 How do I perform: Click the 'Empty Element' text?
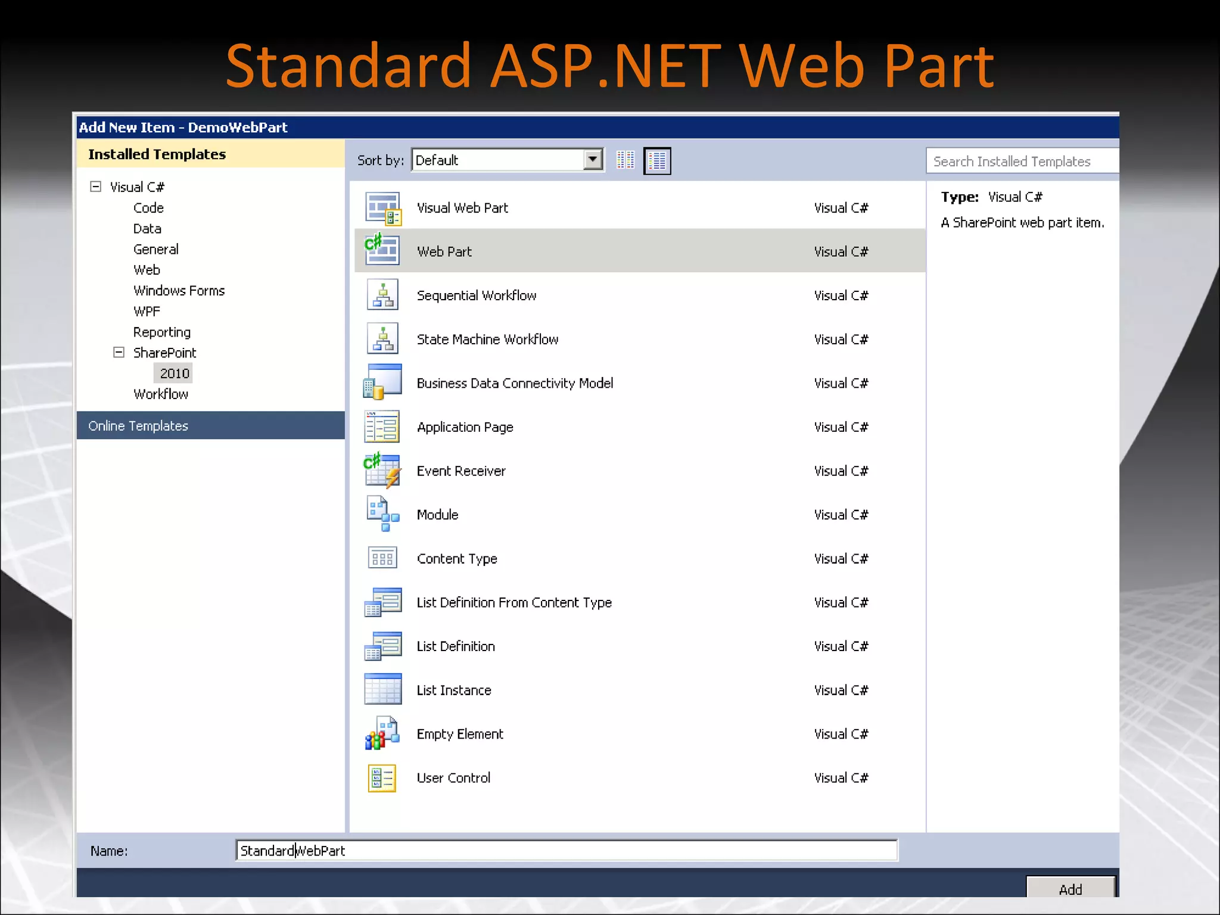click(460, 734)
